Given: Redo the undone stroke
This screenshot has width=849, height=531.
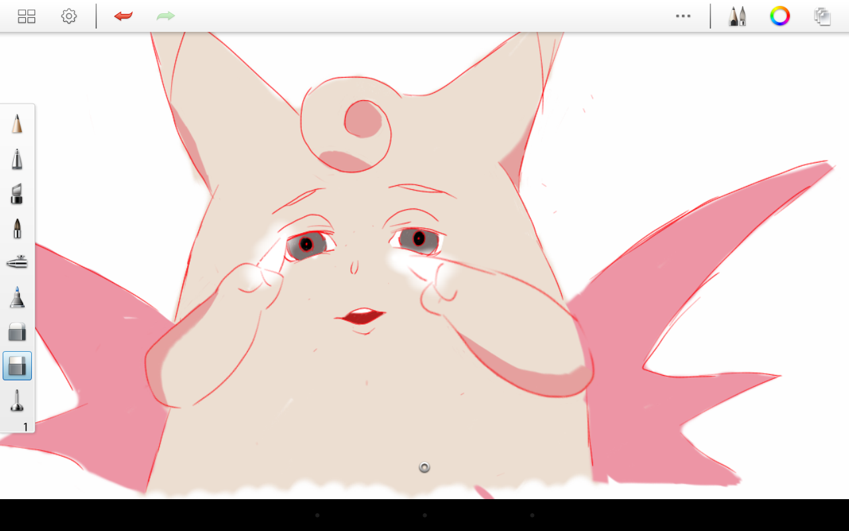Looking at the screenshot, I should (165, 16).
